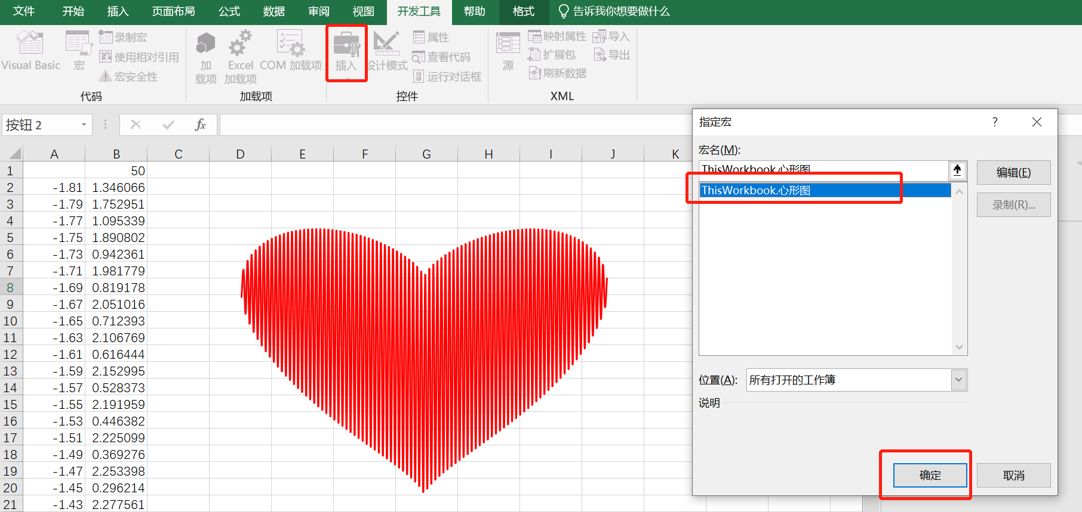Open the File (文件) tab
1082x512 pixels.
pos(24,11)
